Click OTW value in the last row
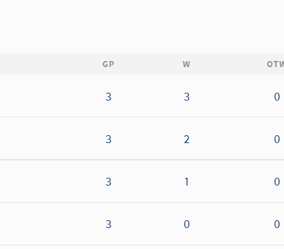 point(277,224)
